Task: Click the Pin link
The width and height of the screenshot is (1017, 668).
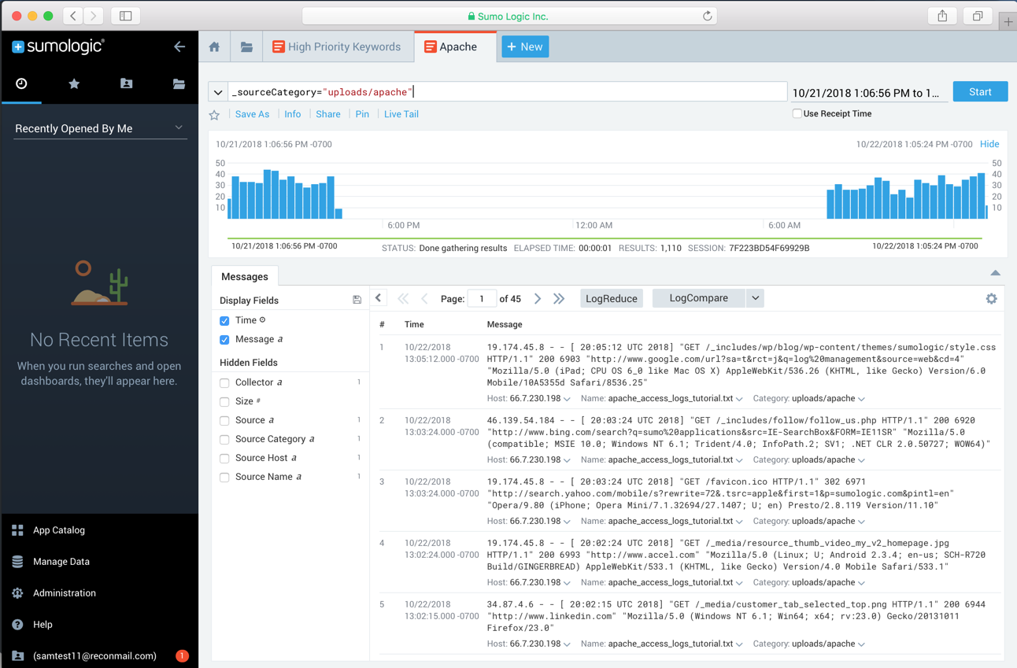Action: tap(362, 115)
